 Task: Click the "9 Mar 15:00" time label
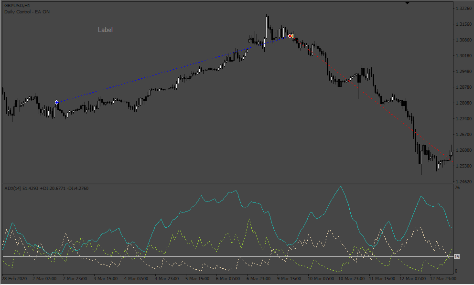click(289, 279)
